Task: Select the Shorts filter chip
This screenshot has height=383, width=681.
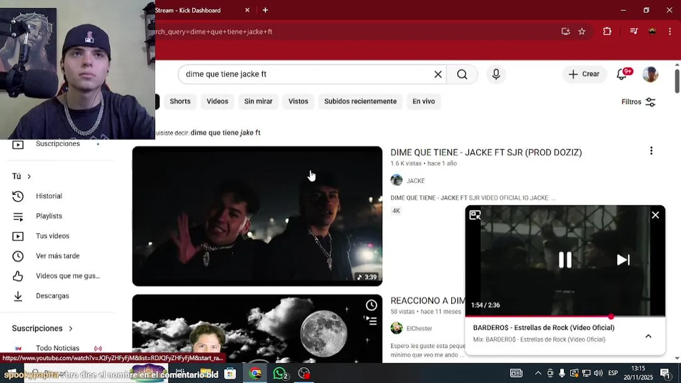Action: (x=180, y=101)
